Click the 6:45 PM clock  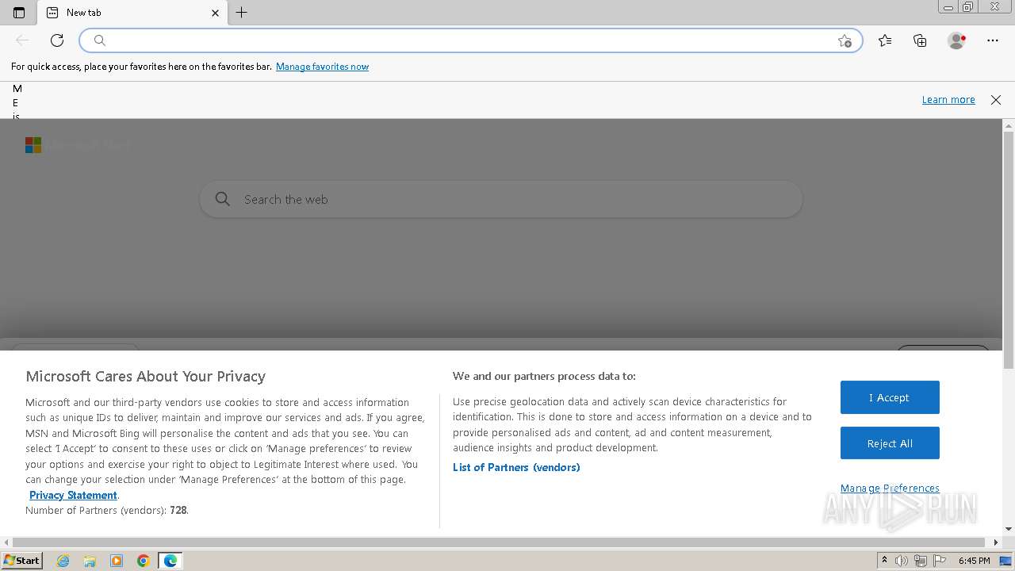click(x=974, y=561)
